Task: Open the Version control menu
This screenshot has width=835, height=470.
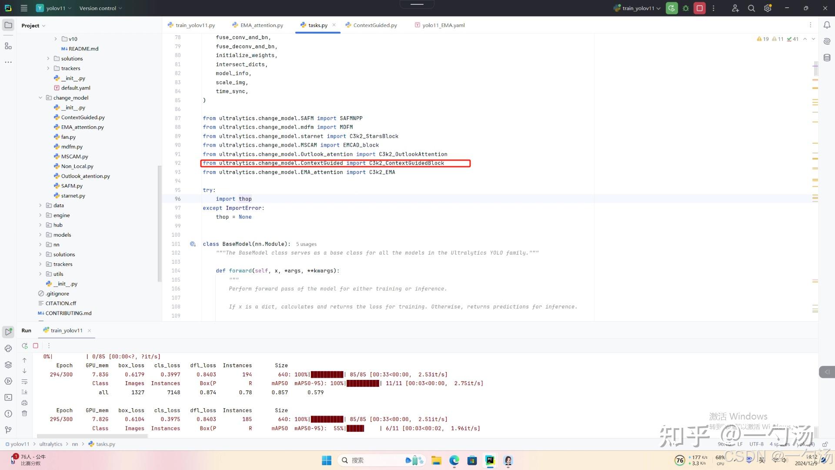Action: [x=100, y=8]
